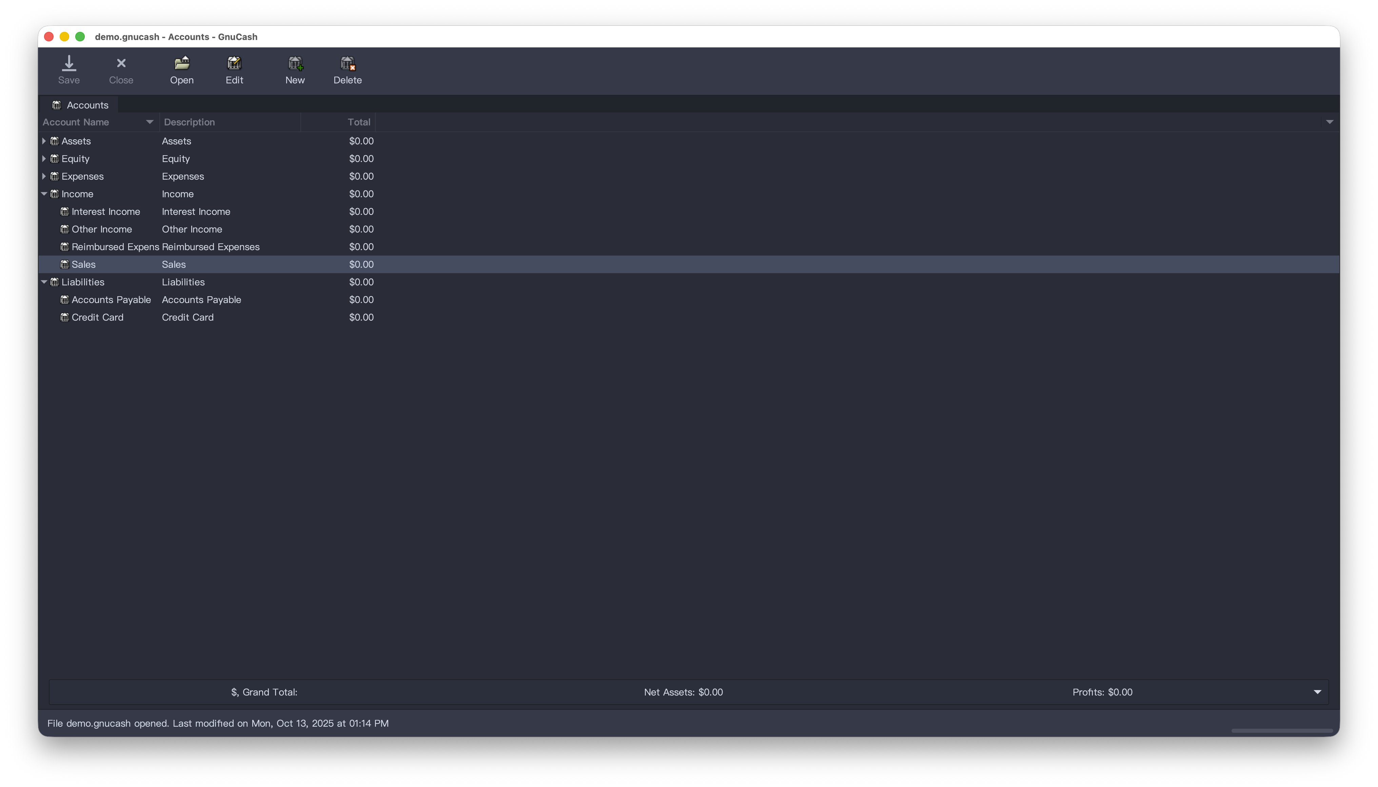Open the summary bar currency dropdown
Screen dimensions: 1378x787
(1317, 692)
